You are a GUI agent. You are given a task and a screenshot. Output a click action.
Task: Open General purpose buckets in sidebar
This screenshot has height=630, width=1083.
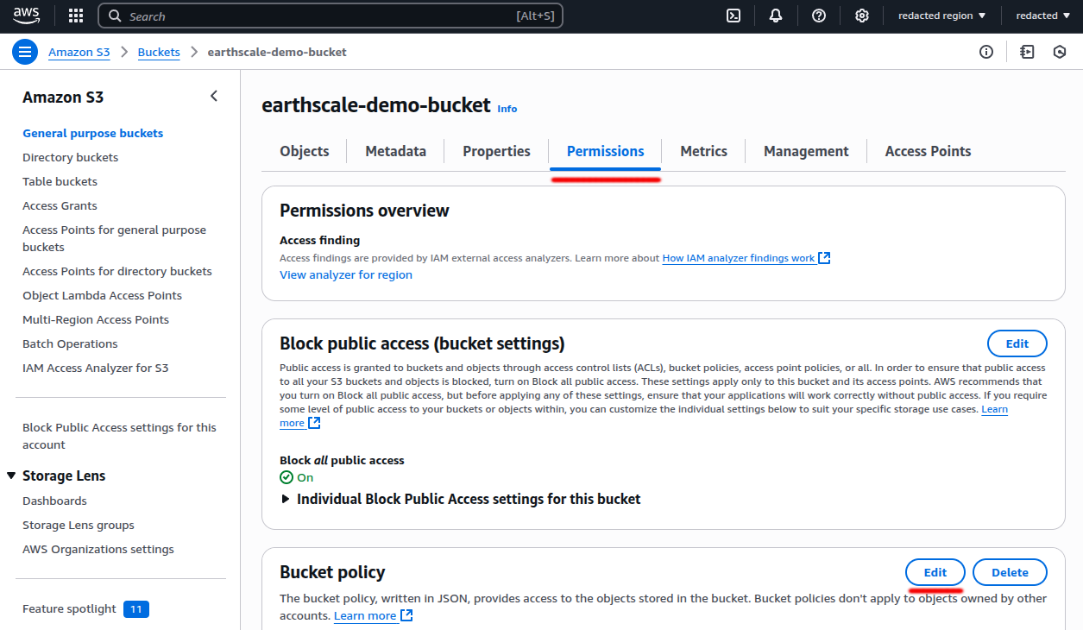tap(93, 133)
